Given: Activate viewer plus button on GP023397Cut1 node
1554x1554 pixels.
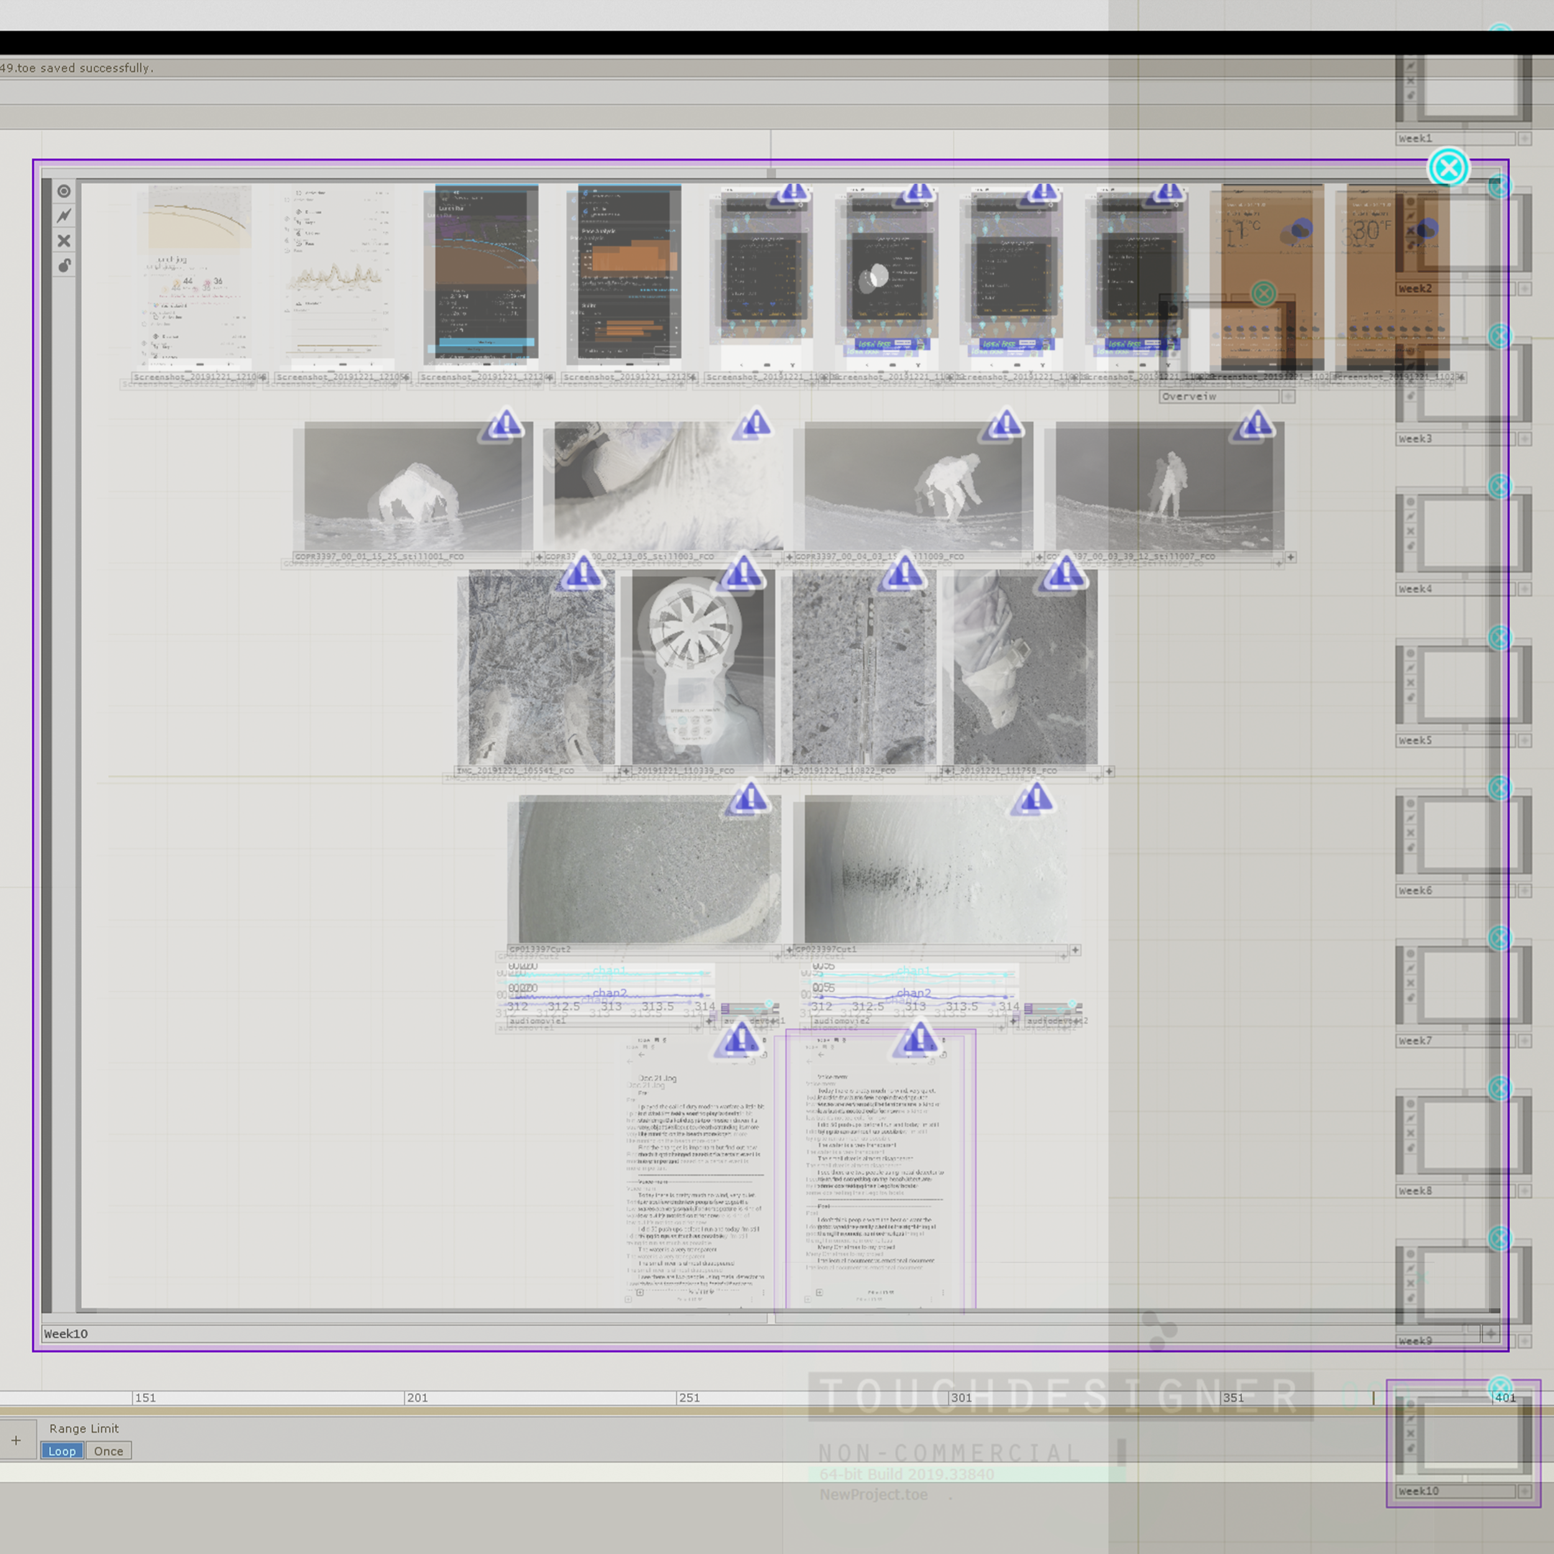Looking at the screenshot, I should [1075, 950].
